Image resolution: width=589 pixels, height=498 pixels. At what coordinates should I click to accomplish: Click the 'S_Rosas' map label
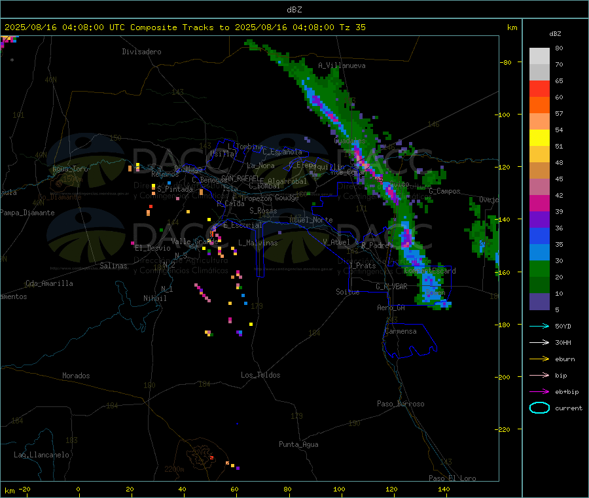[x=263, y=211]
